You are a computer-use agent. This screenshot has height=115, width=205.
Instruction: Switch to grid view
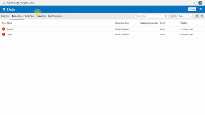coord(201,16)
